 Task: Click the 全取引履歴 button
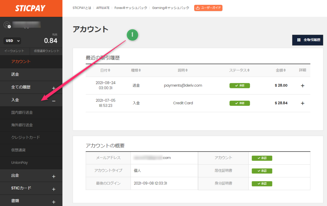[x=308, y=40]
